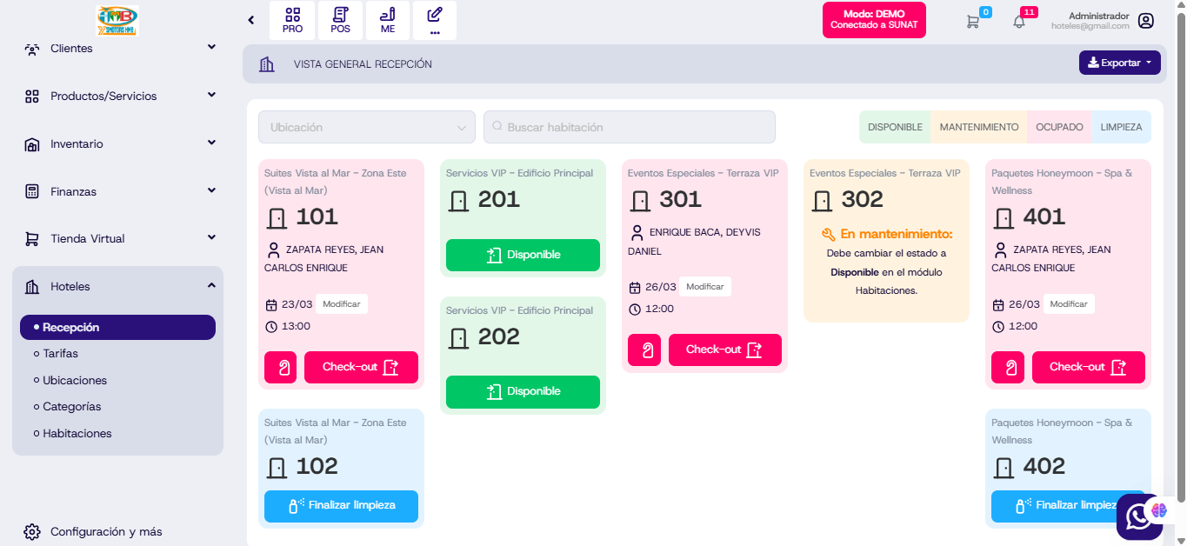Click the door hanger icon on room 101
This screenshot has width=1187, height=546.
(x=280, y=367)
